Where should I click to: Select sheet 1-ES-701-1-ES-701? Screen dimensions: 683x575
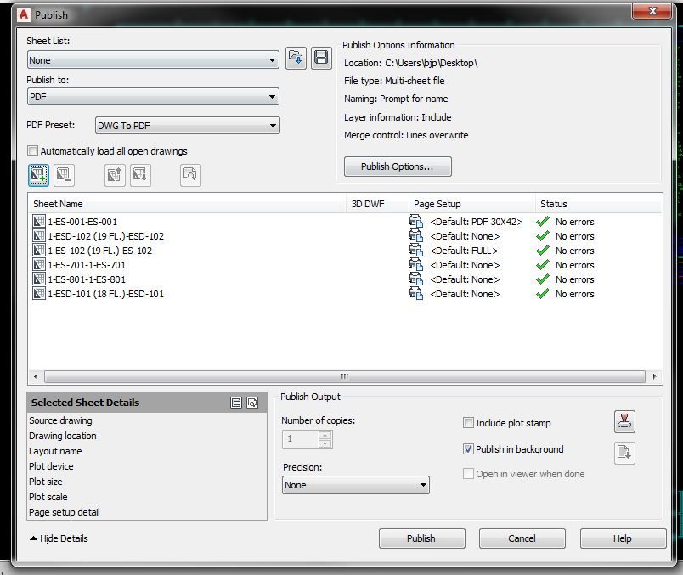(87, 264)
